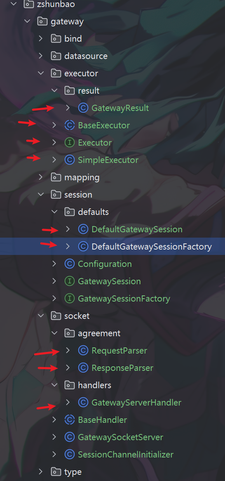Select SessionChannelInitializer in project tree
The width and height of the screenshot is (225, 481).
click(x=126, y=454)
